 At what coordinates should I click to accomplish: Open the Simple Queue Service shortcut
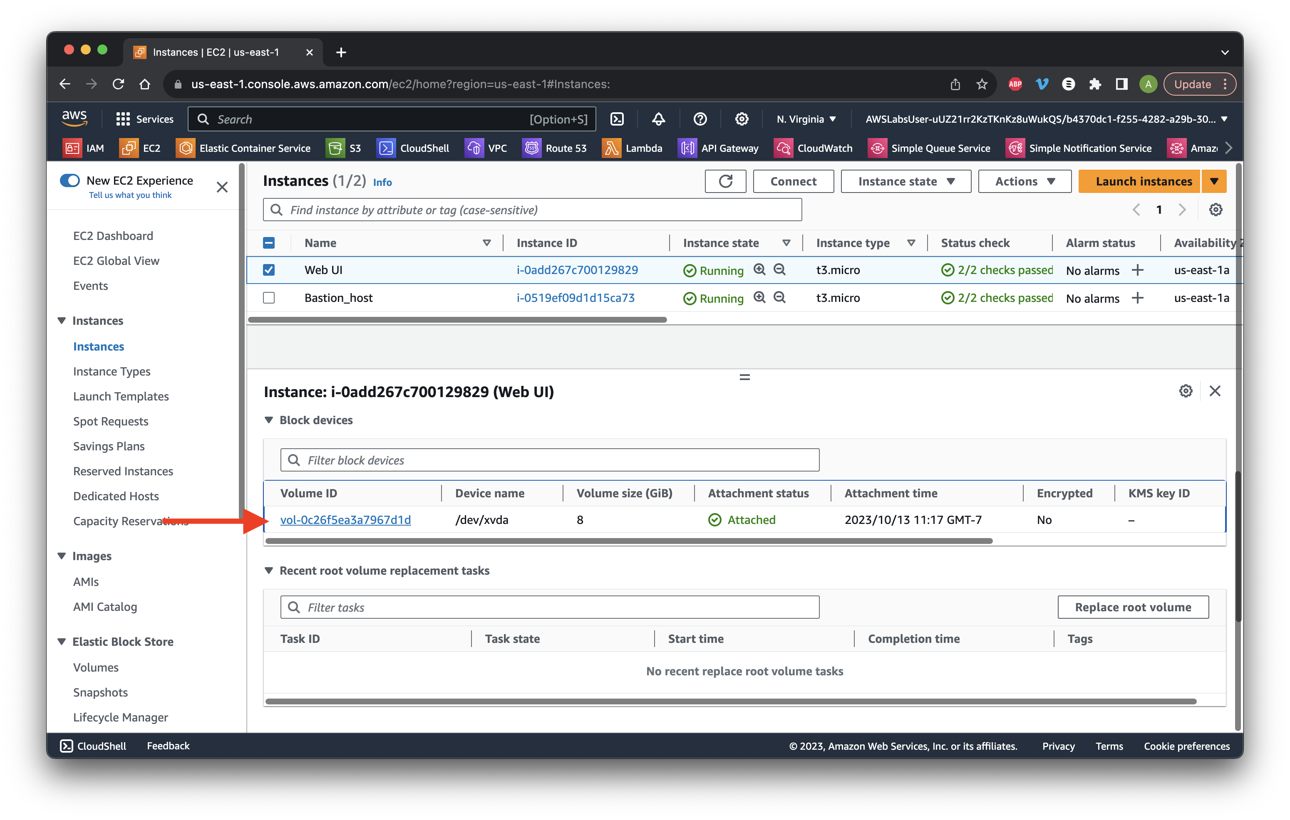point(930,148)
